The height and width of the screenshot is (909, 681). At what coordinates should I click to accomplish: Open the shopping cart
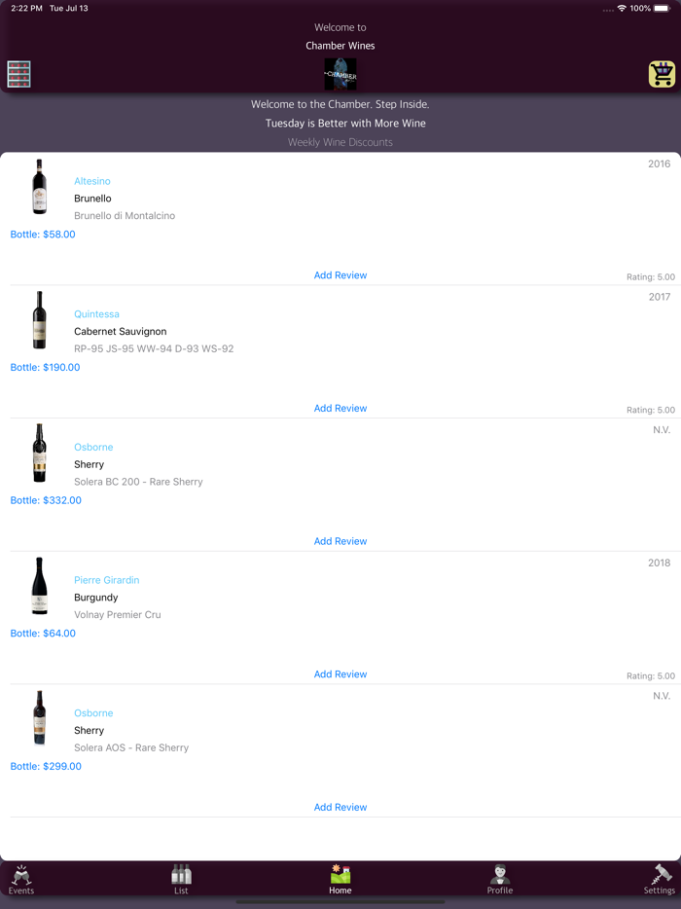[x=660, y=73]
